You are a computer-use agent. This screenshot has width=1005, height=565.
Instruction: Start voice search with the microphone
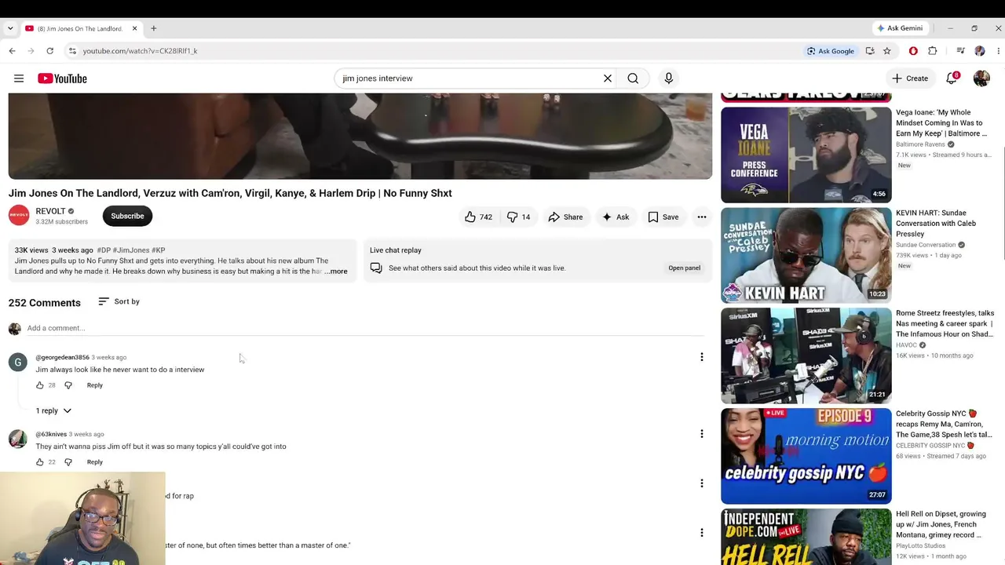pyautogui.click(x=669, y=78)
